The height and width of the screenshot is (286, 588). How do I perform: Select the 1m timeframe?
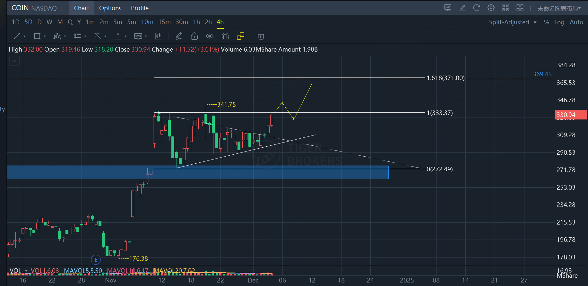90,22
